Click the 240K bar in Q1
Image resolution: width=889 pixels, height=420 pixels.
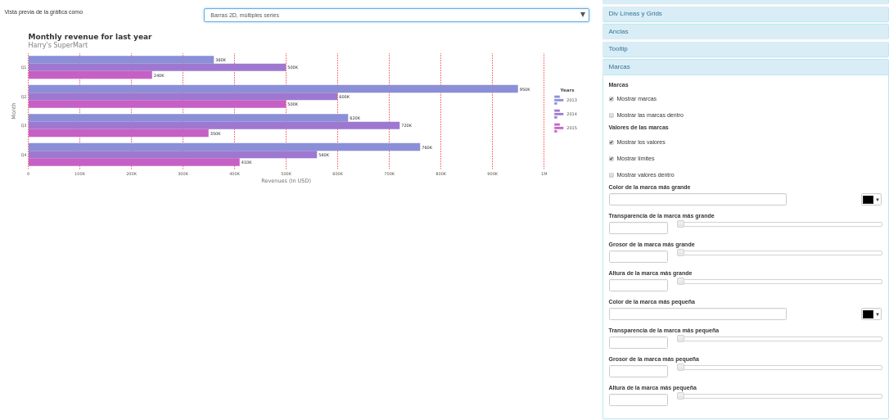click(90, 75)
